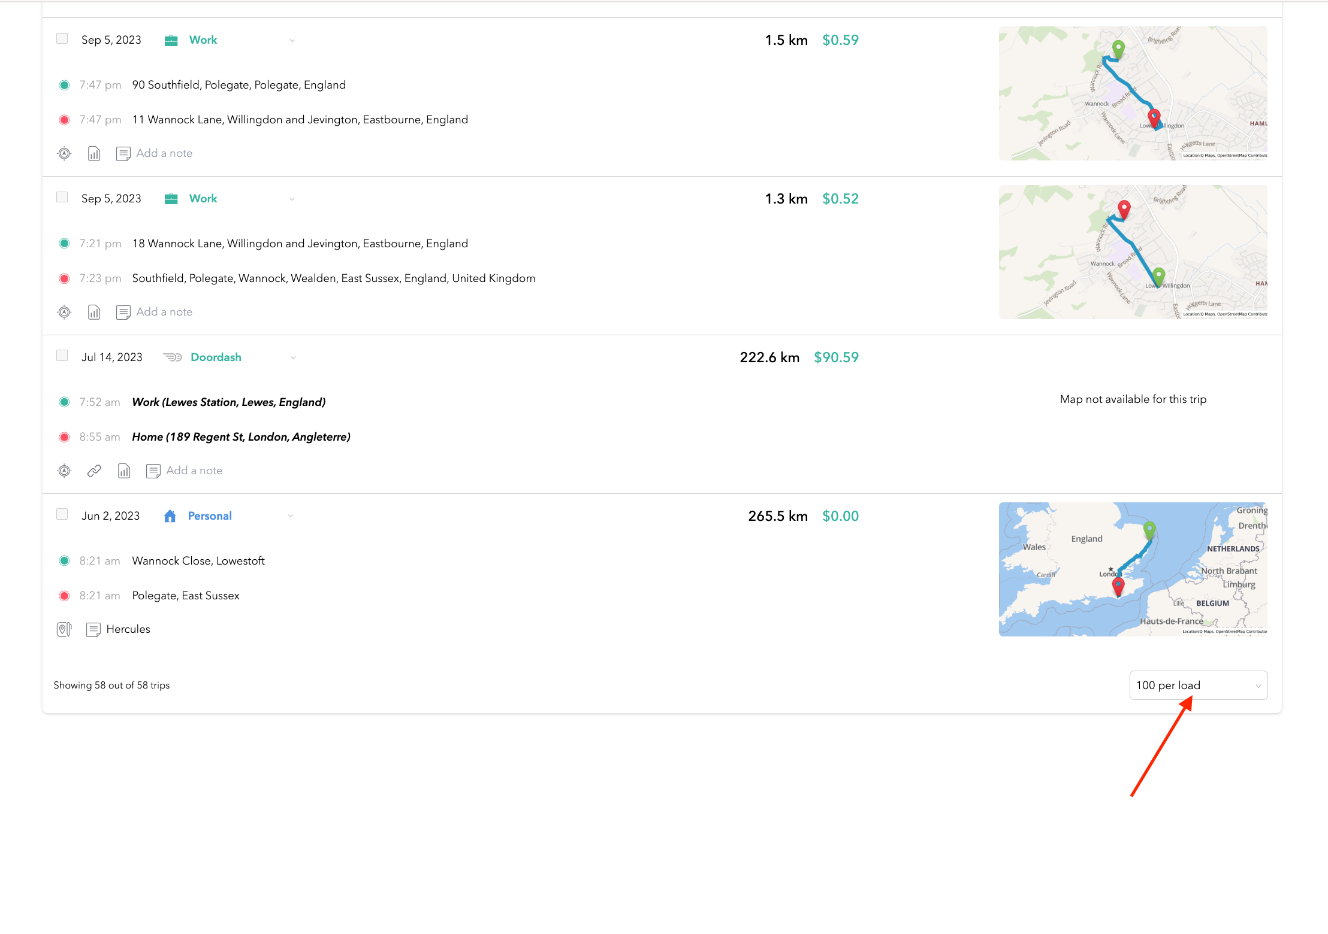Check the Jun 2 Personal trip checkbox
This screenshot has height=934, width=1328.
coord(62,514)
